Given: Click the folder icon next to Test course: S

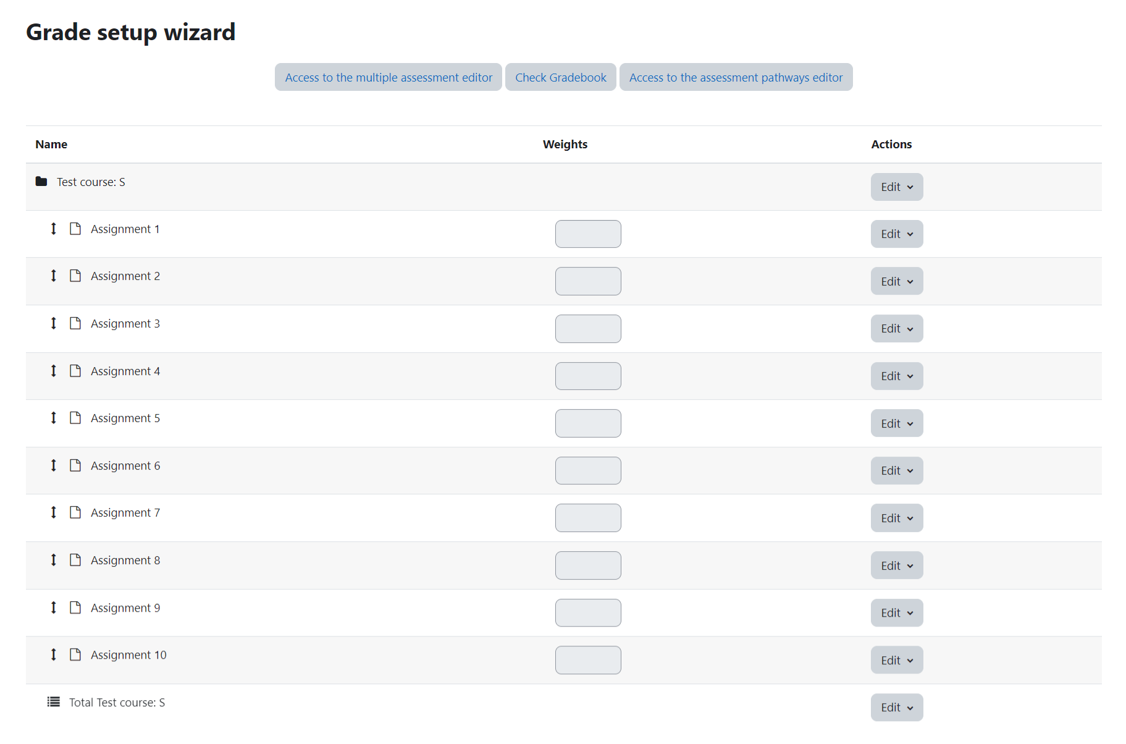Looking at the screenshot, I should point(41,182).
